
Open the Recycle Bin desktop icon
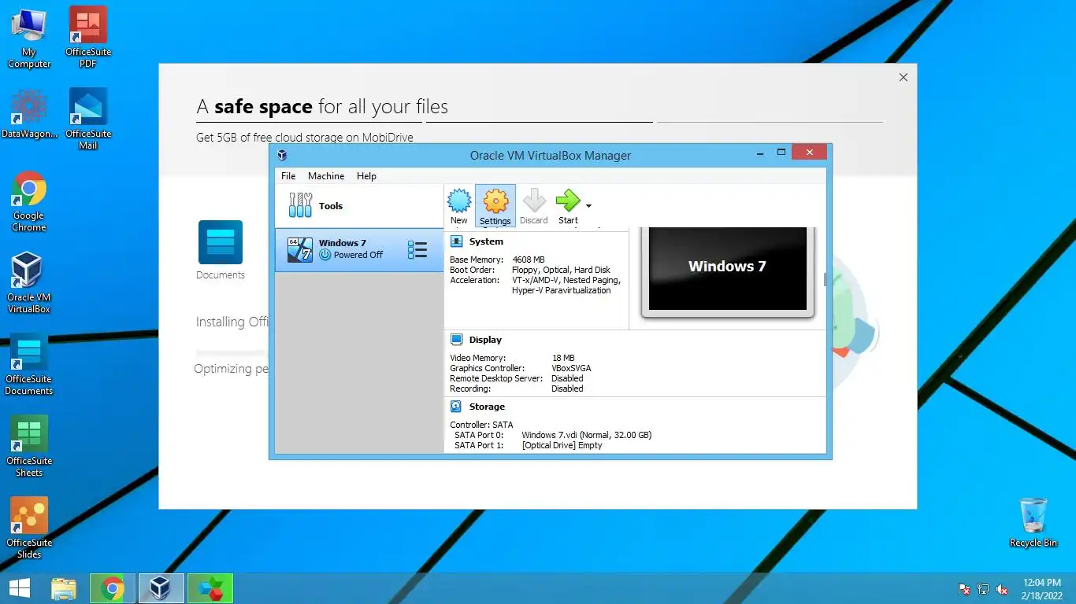click(1033, 522)
